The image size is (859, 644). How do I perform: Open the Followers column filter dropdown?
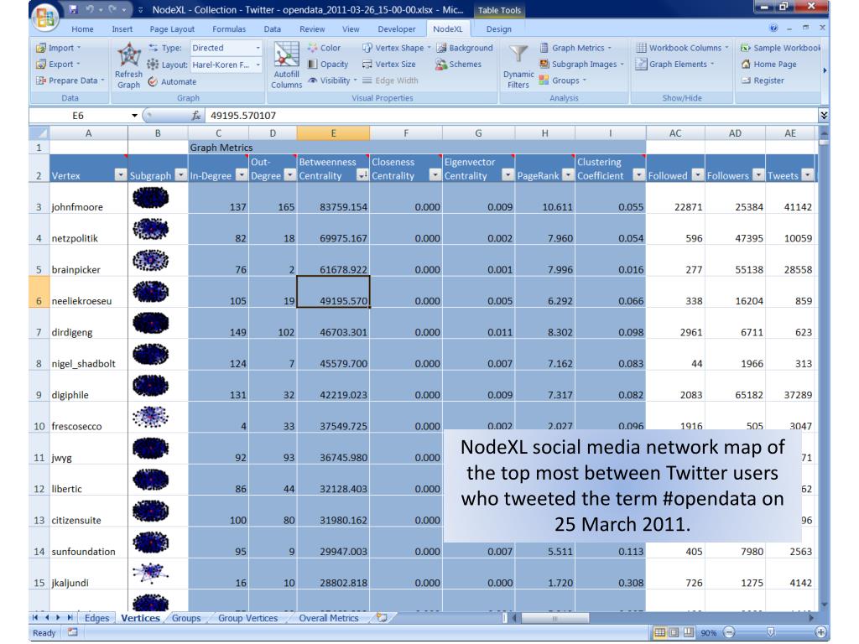pyautogui.click(x=758, y=175)
